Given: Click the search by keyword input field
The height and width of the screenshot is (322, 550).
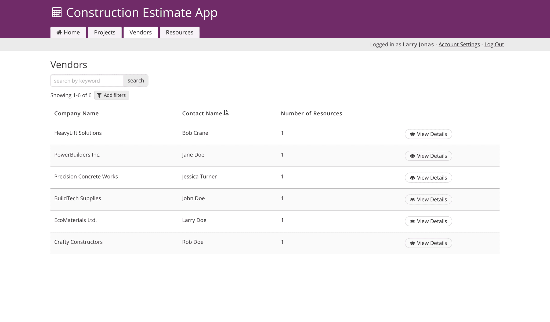Looking at the screenshot, I should tap(86, 80).
